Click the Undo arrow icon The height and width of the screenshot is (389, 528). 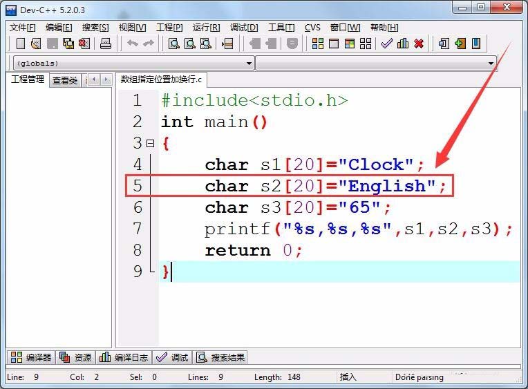pyautogui.click(x=132, y=43)
